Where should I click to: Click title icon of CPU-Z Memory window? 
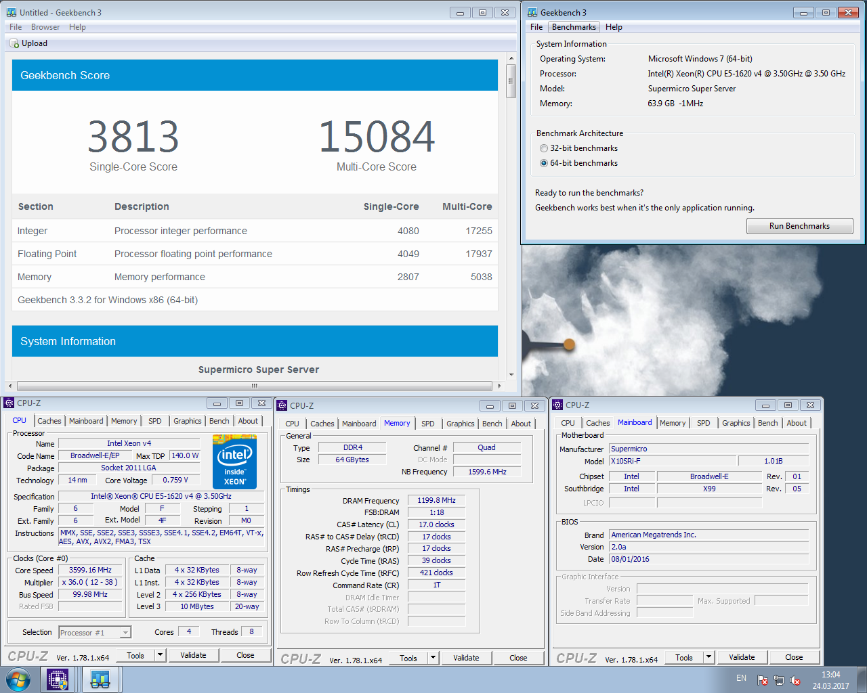click(282, 405)
